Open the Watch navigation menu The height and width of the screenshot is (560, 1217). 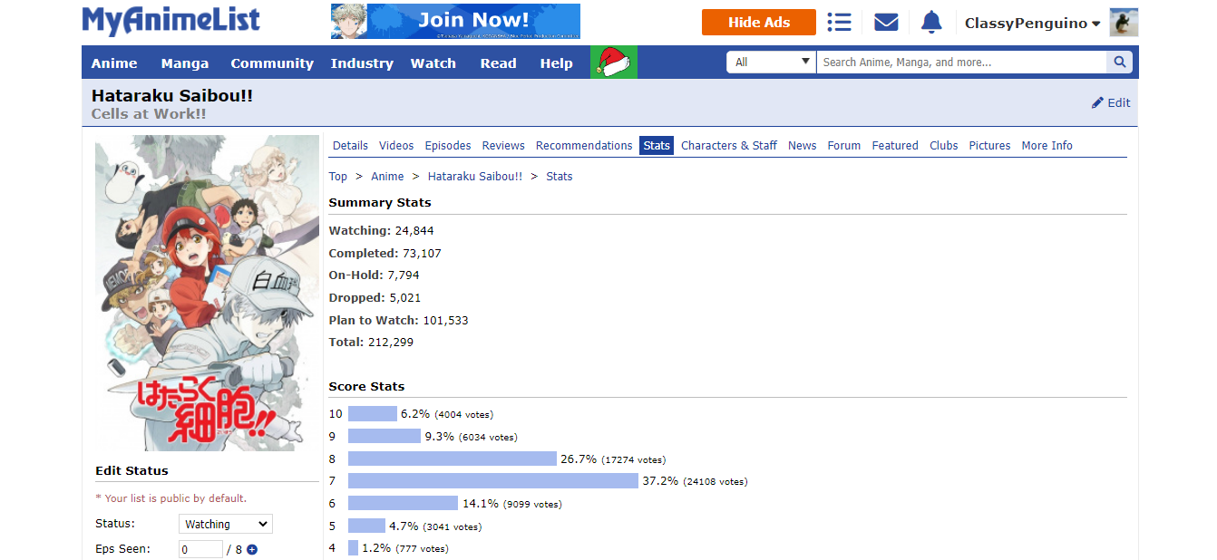tap(433, 63)
